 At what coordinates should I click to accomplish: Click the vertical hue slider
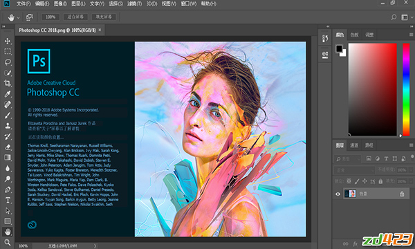click(406, 89)
